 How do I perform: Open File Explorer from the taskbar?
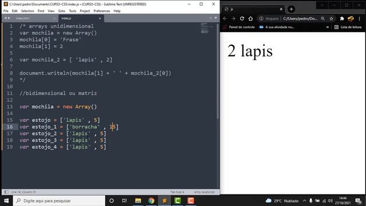(x=138, y=201)
